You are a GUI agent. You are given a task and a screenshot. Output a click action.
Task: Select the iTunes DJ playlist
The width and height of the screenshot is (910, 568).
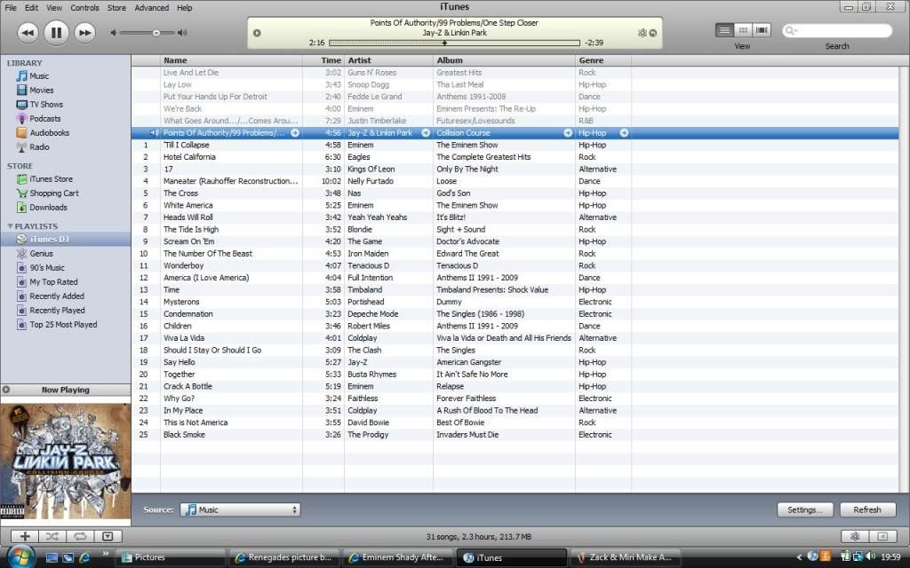click(x=65, y=239)
